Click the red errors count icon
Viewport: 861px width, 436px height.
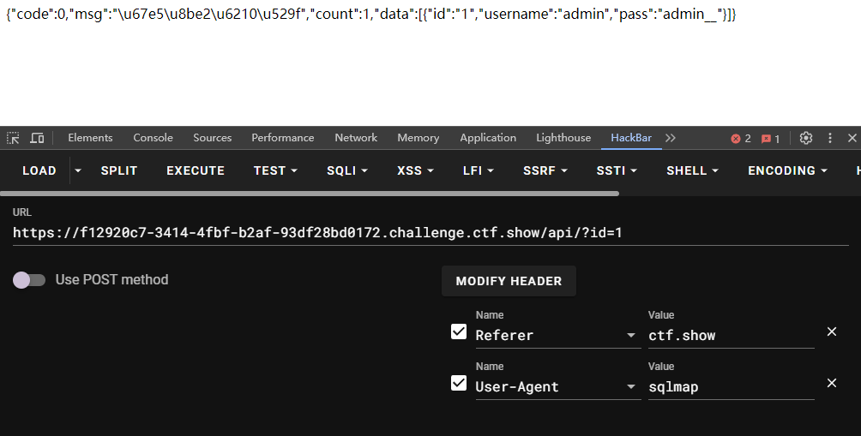(741, 139)
